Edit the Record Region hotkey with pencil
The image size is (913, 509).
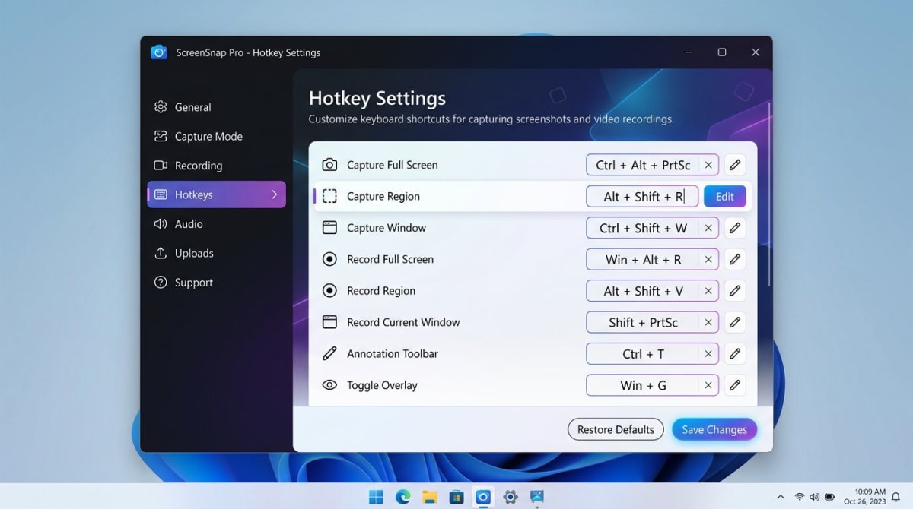[734, 291]
